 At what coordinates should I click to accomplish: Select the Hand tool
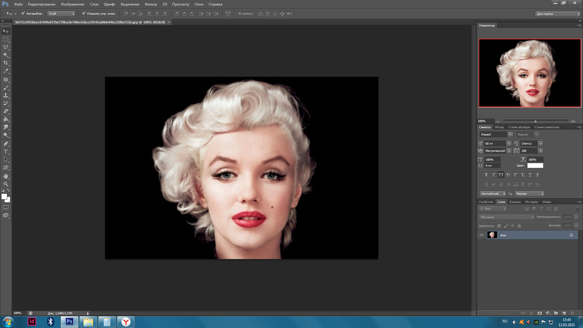tap(6, 176)
